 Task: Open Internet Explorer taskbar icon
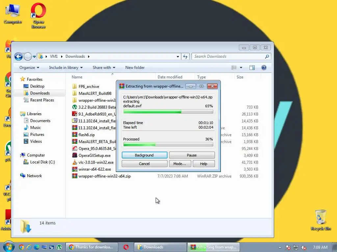coord(29,247)
